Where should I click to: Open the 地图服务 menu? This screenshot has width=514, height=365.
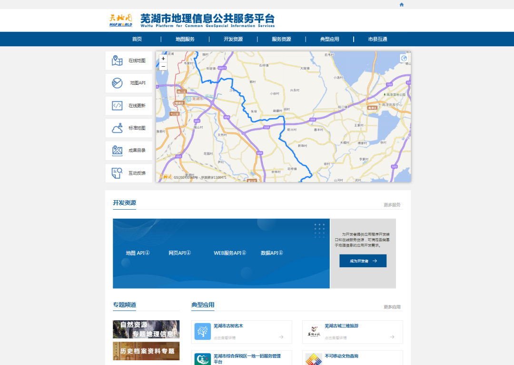pos(185,39)
